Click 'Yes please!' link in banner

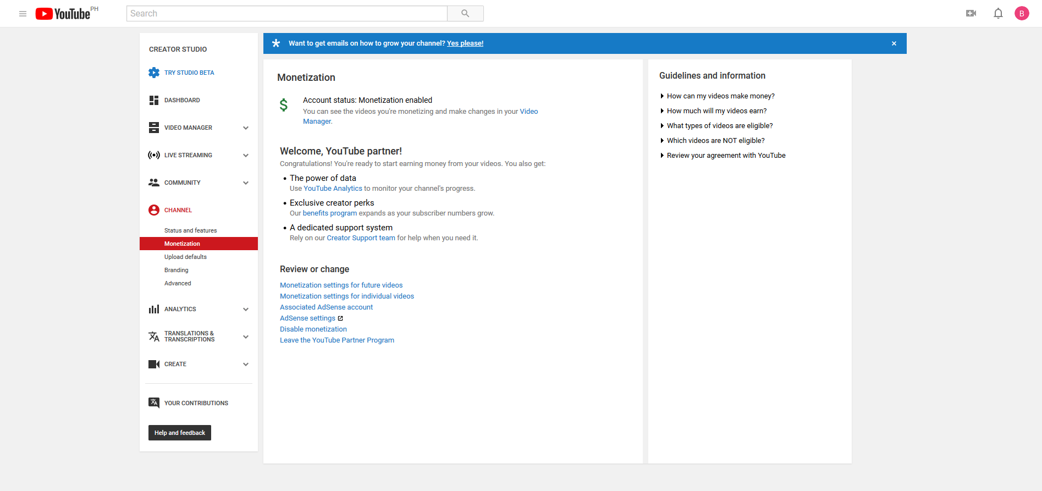pyautogui.click(x=465, y=43)
